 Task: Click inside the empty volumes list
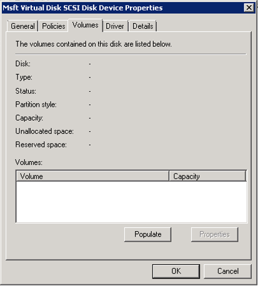[x=131, y=202]
